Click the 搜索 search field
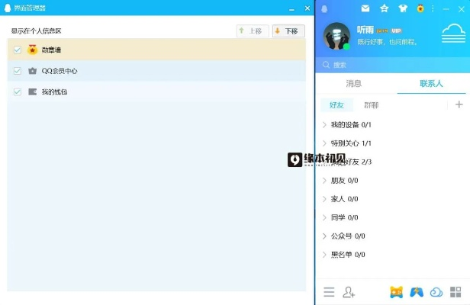 (x=389, y=65)
